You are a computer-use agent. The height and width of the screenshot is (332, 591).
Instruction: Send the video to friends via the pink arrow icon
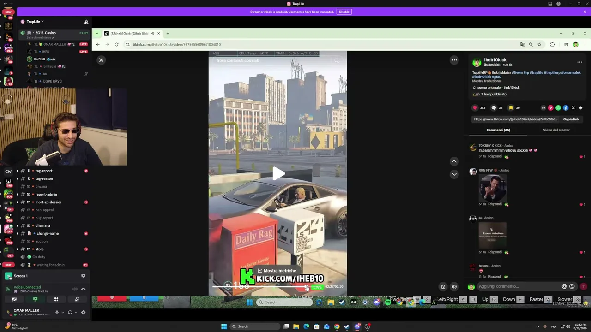[x=550, y=108]
